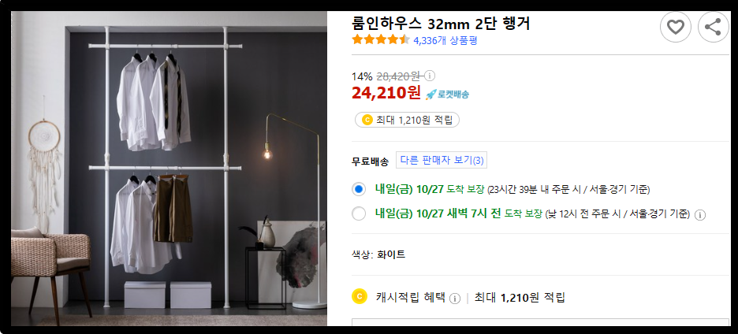Image resolution: width=738 pixels, height=334 pixels.
Task: Click 최대 1,210원 적립 pill badge
Action: point(407,120)
